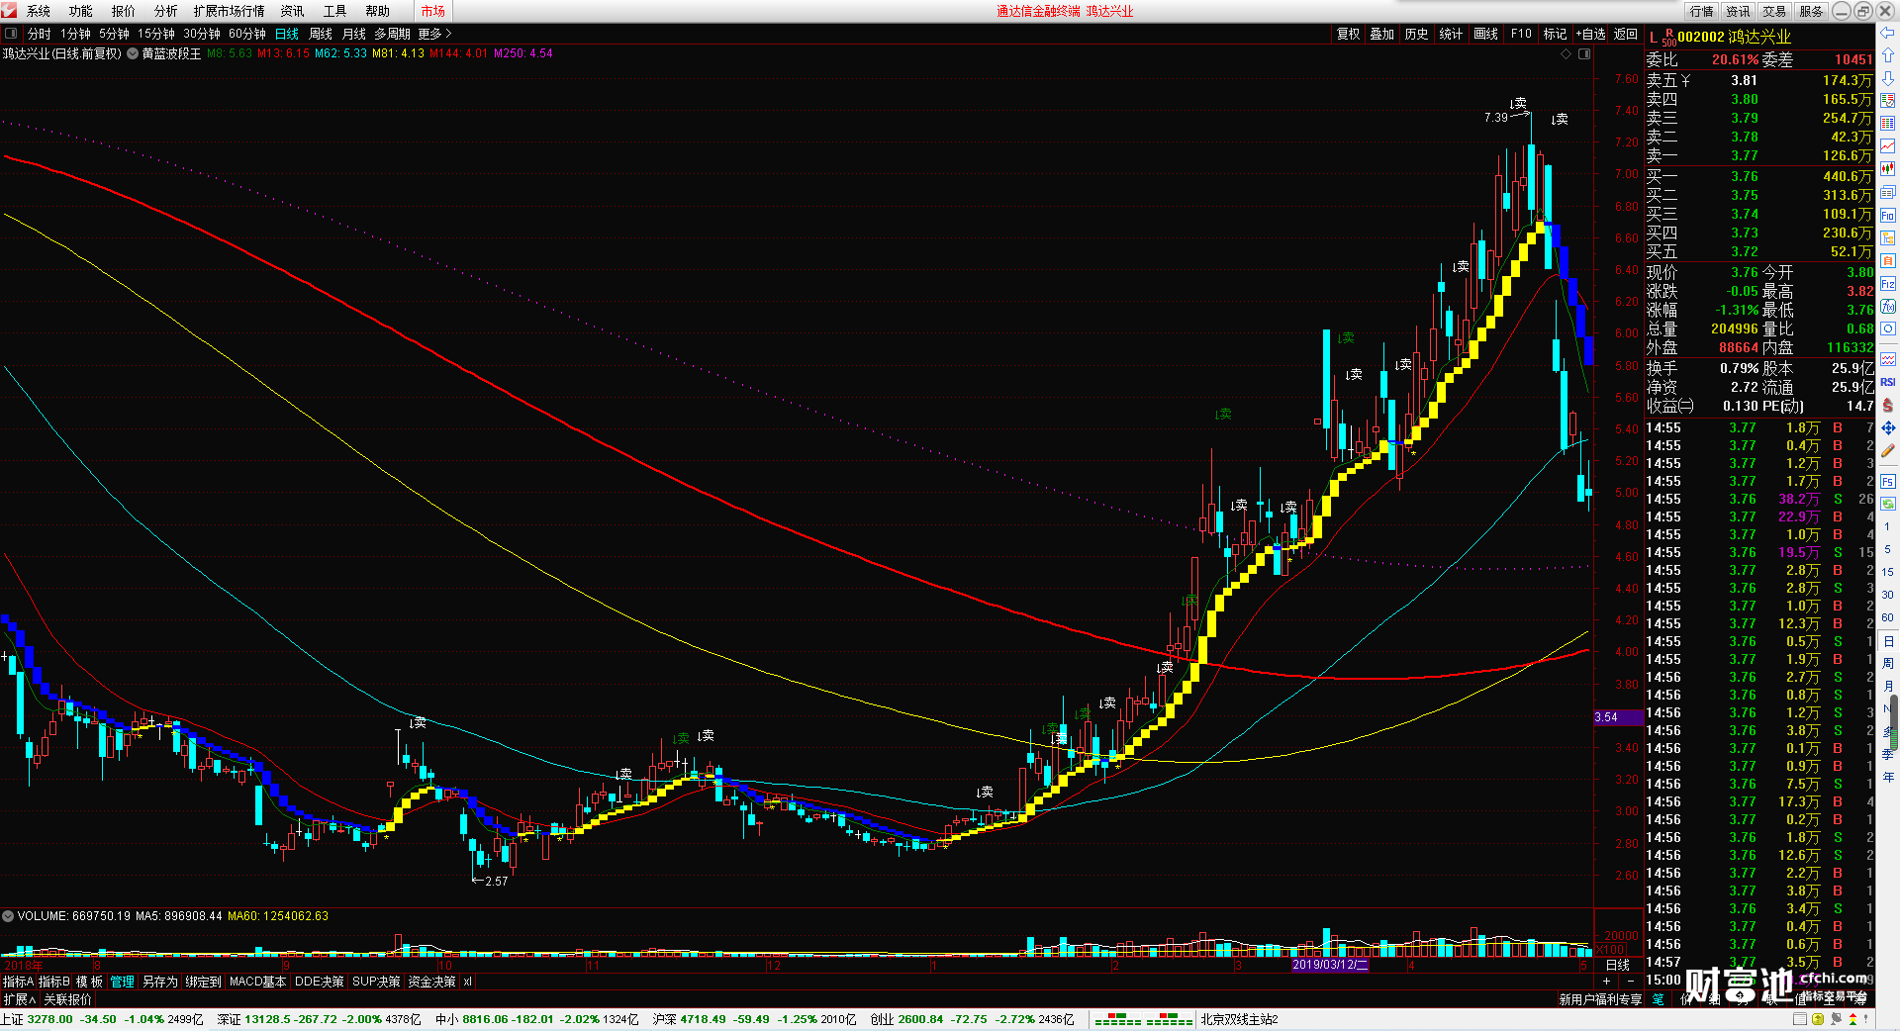Select the pencil drawing tool icon

point(1887,450)
